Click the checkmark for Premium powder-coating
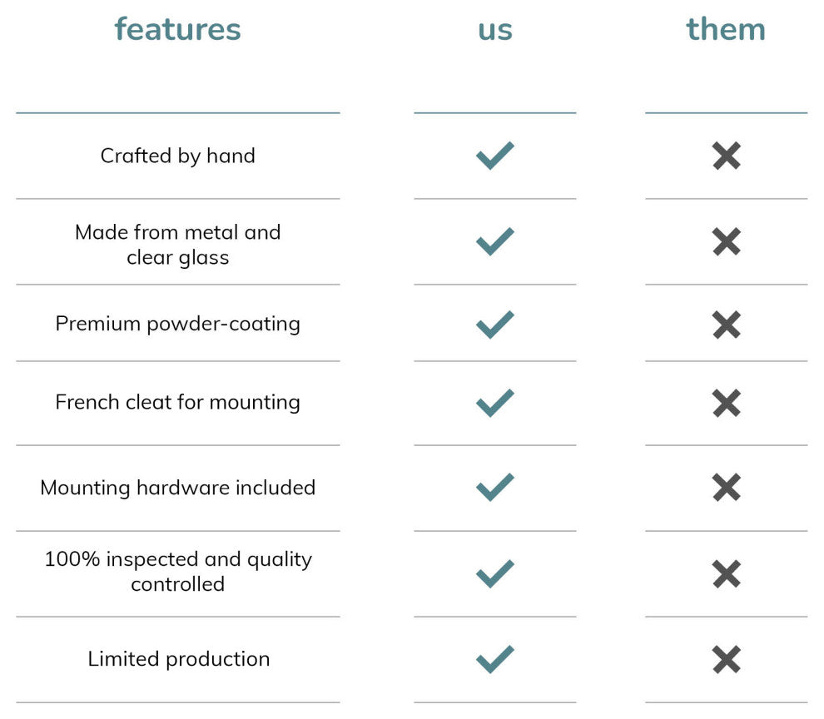 pyautogui.click(x=494, y=325)
